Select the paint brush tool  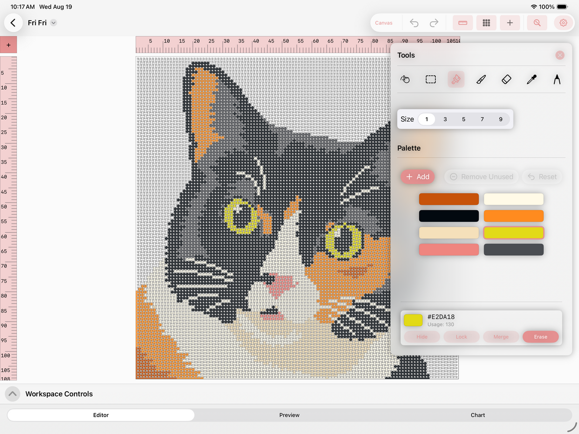[481, 79]
